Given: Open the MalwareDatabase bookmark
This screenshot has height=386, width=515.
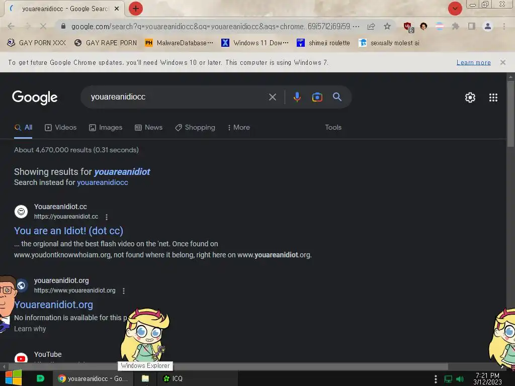Looking at the screenshot, I should coord(179,43).
